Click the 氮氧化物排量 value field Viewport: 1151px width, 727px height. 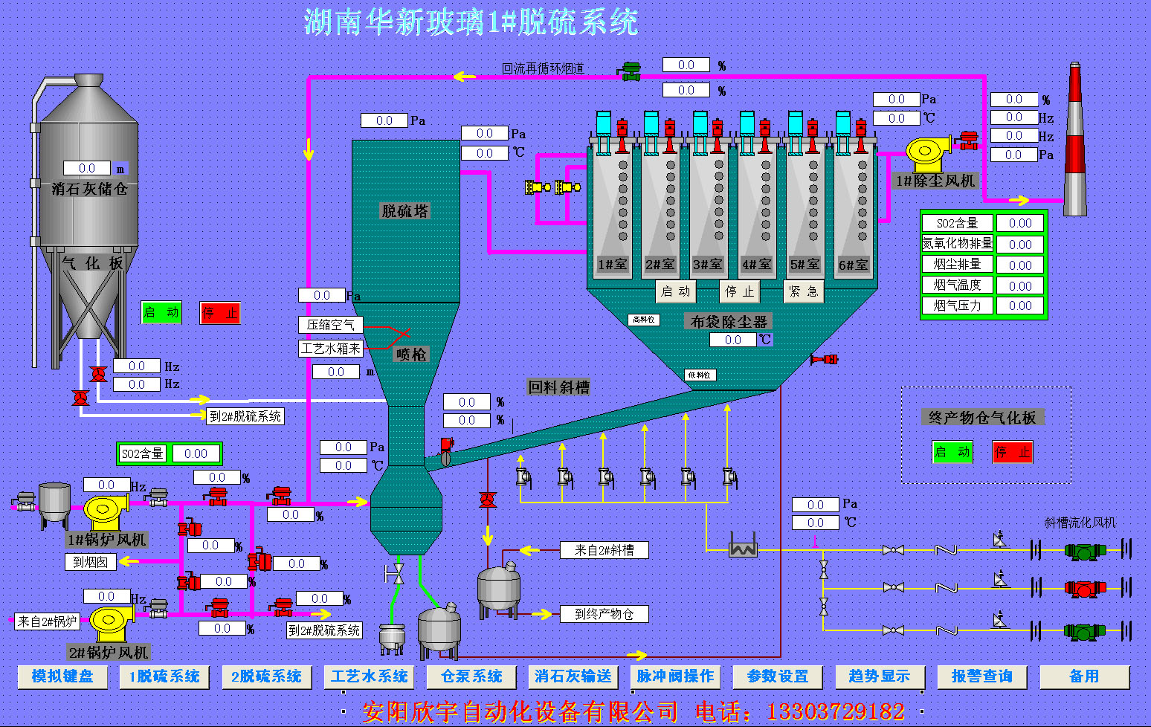click(x=1020, y=244)
